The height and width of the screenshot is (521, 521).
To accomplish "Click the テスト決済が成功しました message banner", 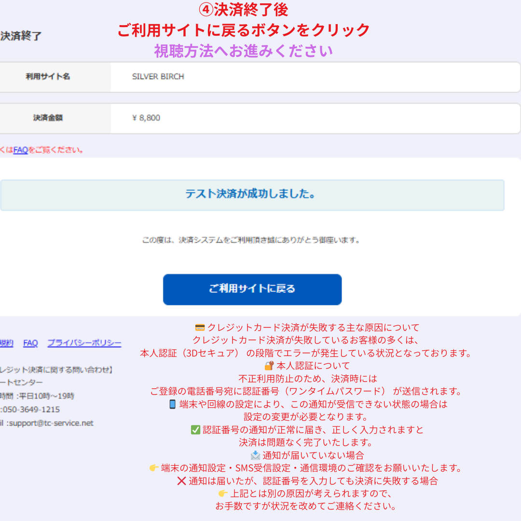I will pyautogui.click(x=252, y=195).
